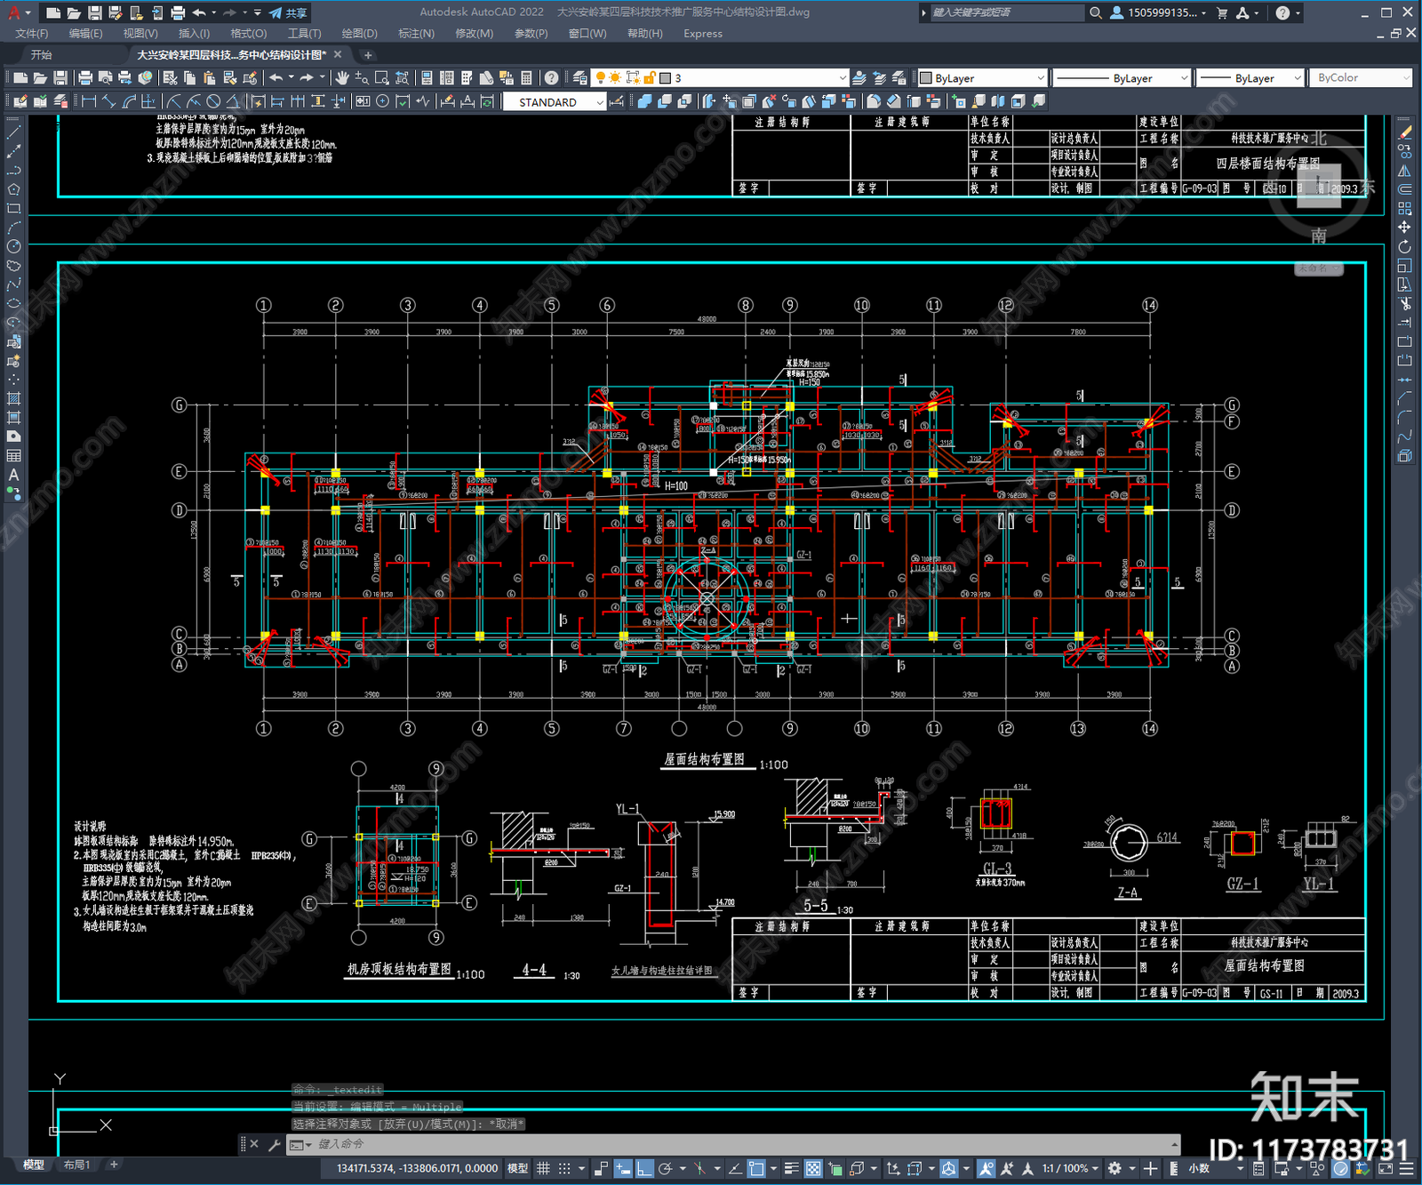Click the QuickCalc calculator icon
The height and width of the screenshot is (1185, 1422).
pos(526,78)
